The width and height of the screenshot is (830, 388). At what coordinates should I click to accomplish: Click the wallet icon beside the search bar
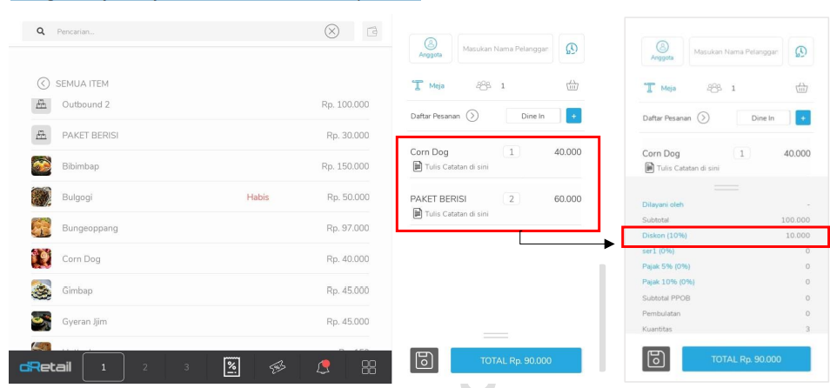(x=371, y=31)
